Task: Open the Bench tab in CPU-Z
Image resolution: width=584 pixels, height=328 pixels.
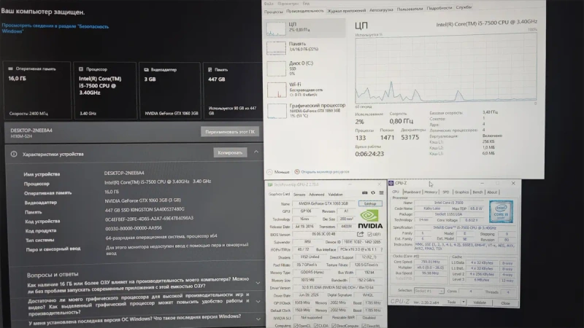Action: [x=477, y=192]
